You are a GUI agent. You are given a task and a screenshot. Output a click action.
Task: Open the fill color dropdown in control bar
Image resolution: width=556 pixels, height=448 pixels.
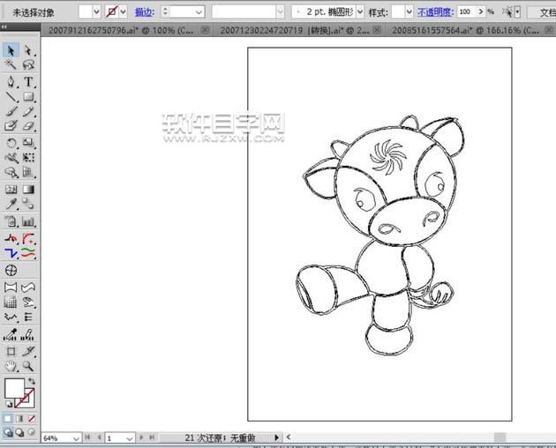click(96, 12)
